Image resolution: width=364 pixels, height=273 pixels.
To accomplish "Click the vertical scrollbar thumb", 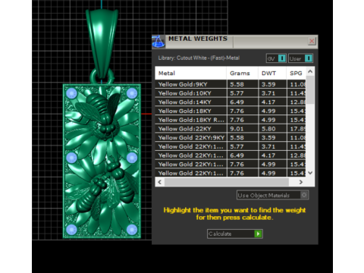I will (310, 89).
